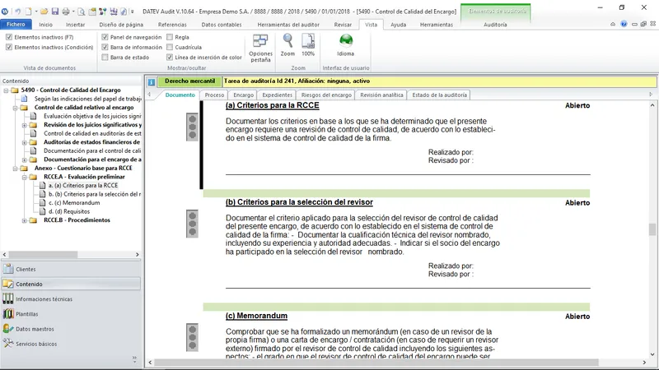The width and height of the screenshot is (659, 370).
Task: Collapse Control de calidad relativo al encargo
Action: [x=15, y=108]
